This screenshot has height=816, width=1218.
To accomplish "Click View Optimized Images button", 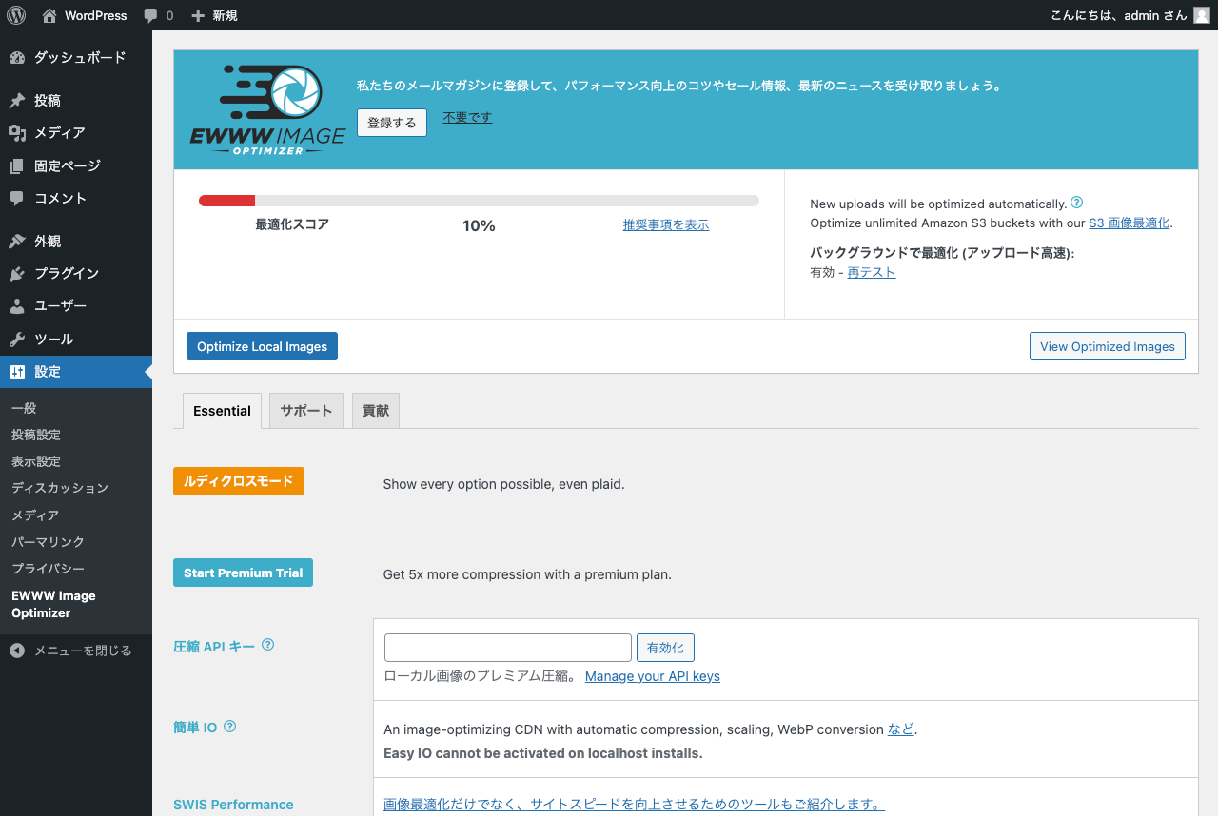I will [1108, 347].
